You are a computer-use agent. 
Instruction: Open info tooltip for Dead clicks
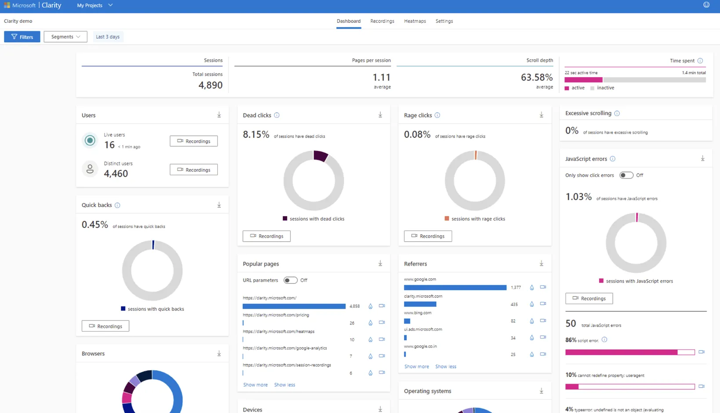pos(277,115)
